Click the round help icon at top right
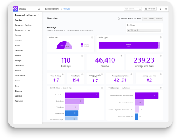The height and width of the screenshot is (139, 177). tap(166, 9)
